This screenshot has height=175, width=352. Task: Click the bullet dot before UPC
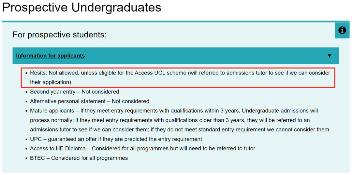click(x=26, y=139)
